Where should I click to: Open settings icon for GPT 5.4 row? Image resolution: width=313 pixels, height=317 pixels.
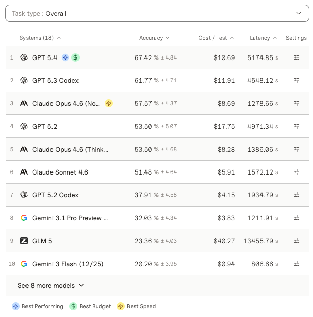(297, 57)
